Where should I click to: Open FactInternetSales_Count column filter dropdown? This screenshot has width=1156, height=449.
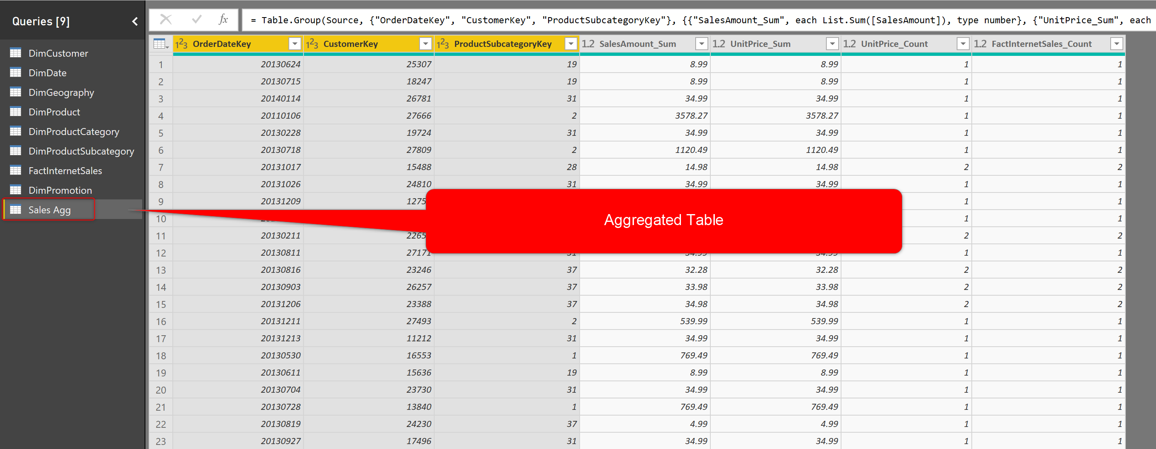[x=1116, y=44]
